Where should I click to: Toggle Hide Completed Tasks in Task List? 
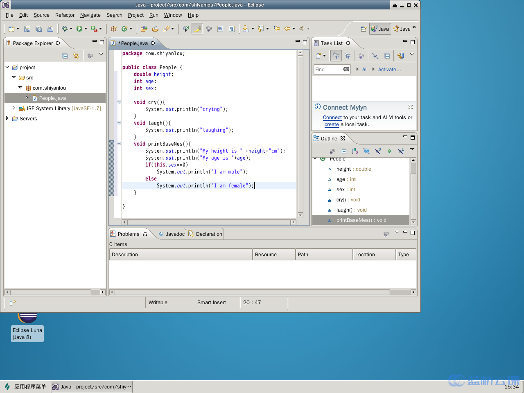(x=375, y=56)
